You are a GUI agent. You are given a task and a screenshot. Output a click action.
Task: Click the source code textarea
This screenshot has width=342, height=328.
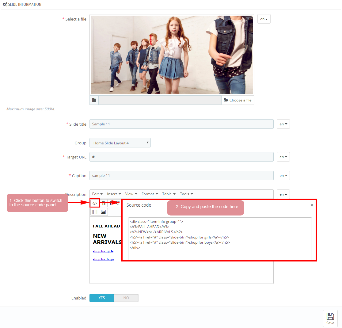pos(220,239)
